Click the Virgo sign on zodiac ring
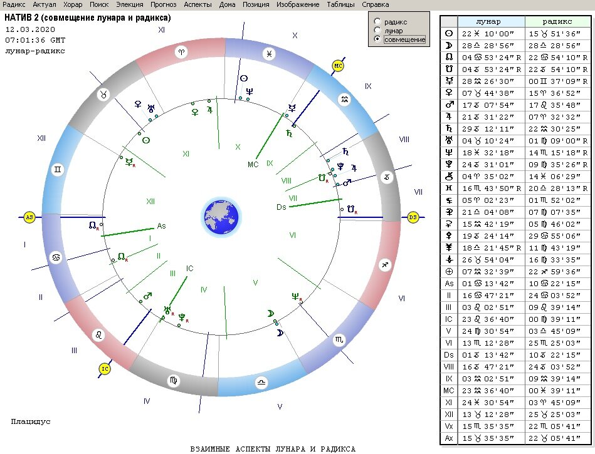This screenshot has height=454, width=595. [x=174, y=381]
